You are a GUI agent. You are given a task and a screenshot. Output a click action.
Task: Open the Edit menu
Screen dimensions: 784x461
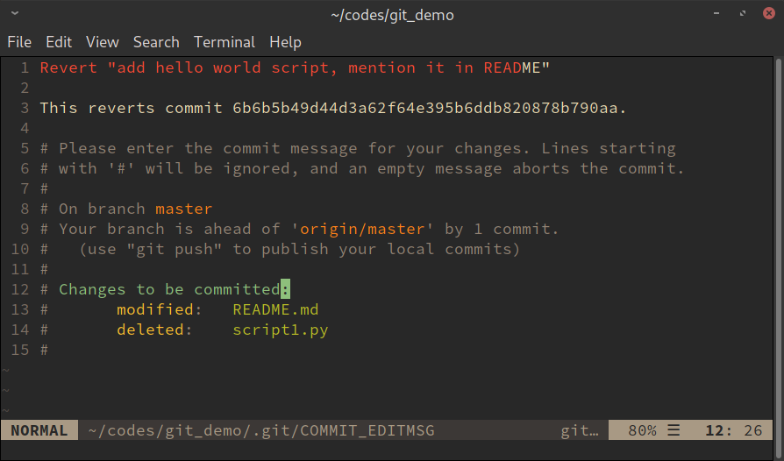pos(59,42)
